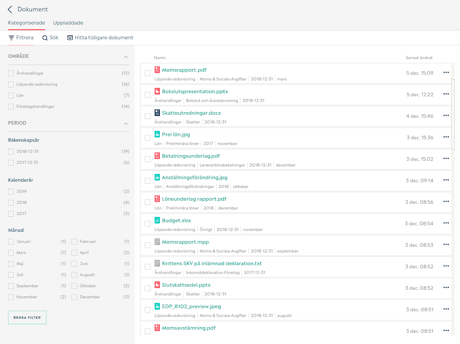Click PDF icon of Löneunderlag rapport.pdf
This screenshot has height=344, width=460.
[x=157, y=199]
